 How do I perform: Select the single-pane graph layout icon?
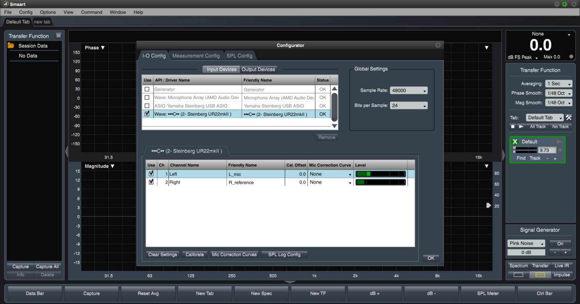tap(518, 275)
